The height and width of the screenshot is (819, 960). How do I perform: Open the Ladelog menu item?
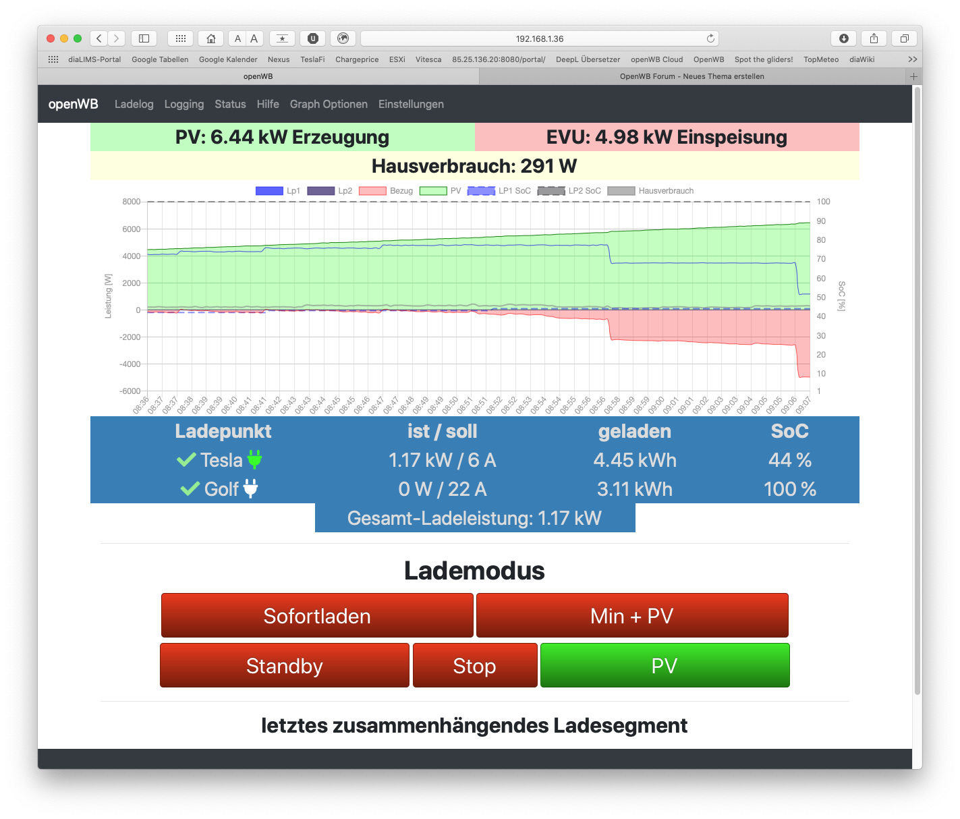tap(134, 104)
